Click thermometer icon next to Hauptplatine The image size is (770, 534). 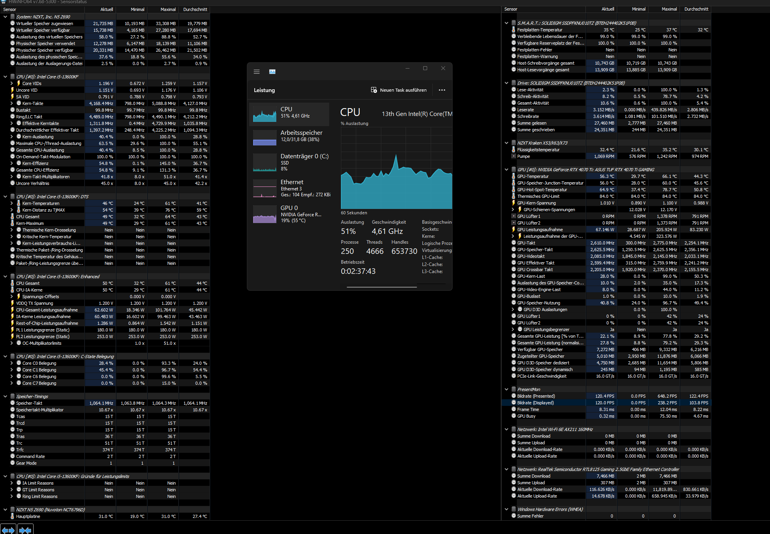click(13, 516)
